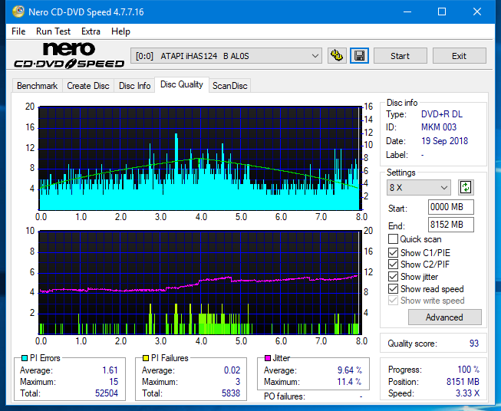This screenshot has height=411, width=501.
Task: Click the date 19 Sep 2018
Action: click(x=444, y=141)
